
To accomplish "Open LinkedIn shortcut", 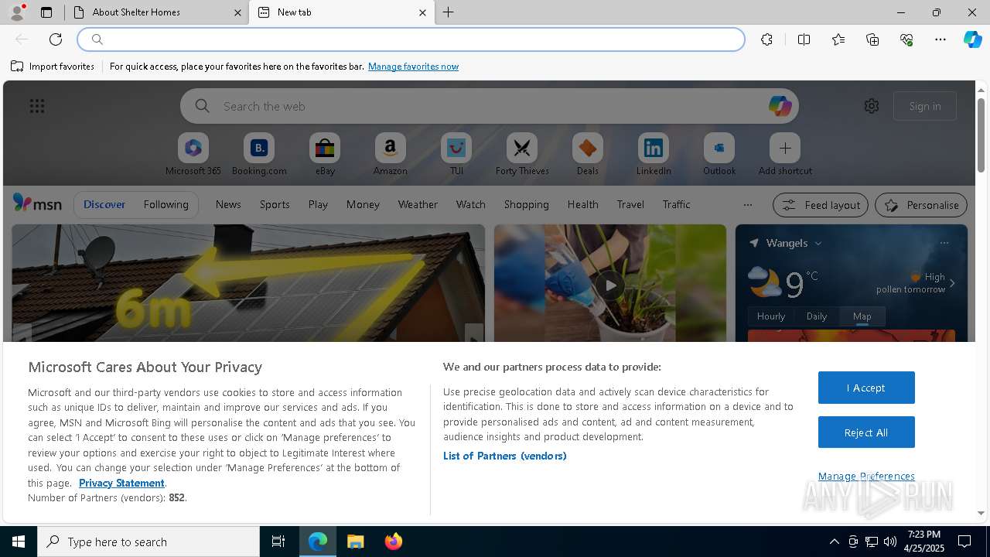I will tap(654, 155).
